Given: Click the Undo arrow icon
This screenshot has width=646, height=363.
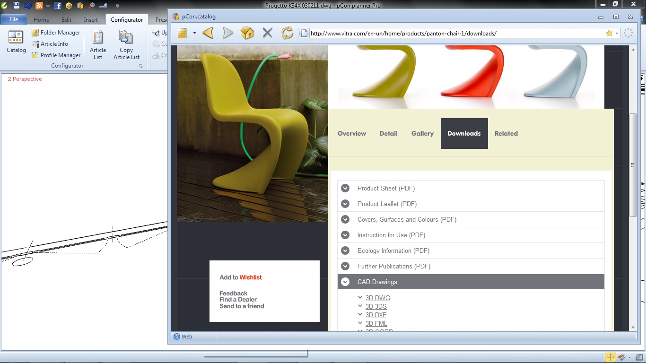Looking at the screenshot, I should (27, 6).
